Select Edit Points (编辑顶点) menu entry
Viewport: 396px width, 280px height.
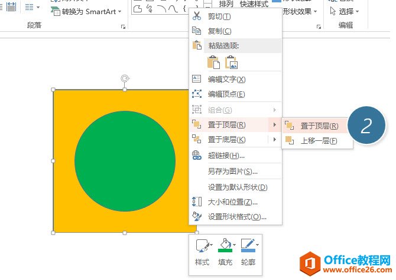[235, 94]
